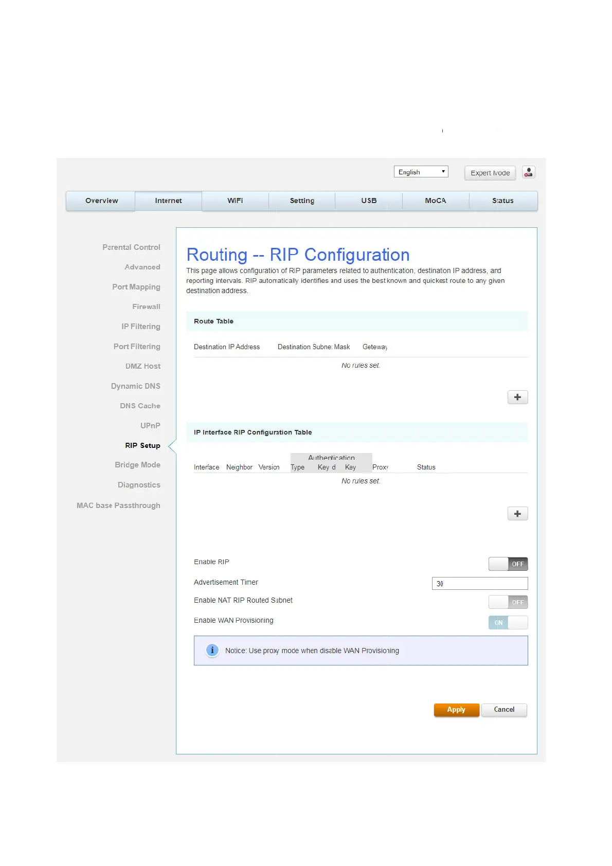Click the Cancel button
This screenshot has height=866, width=612.
point(504,710)
